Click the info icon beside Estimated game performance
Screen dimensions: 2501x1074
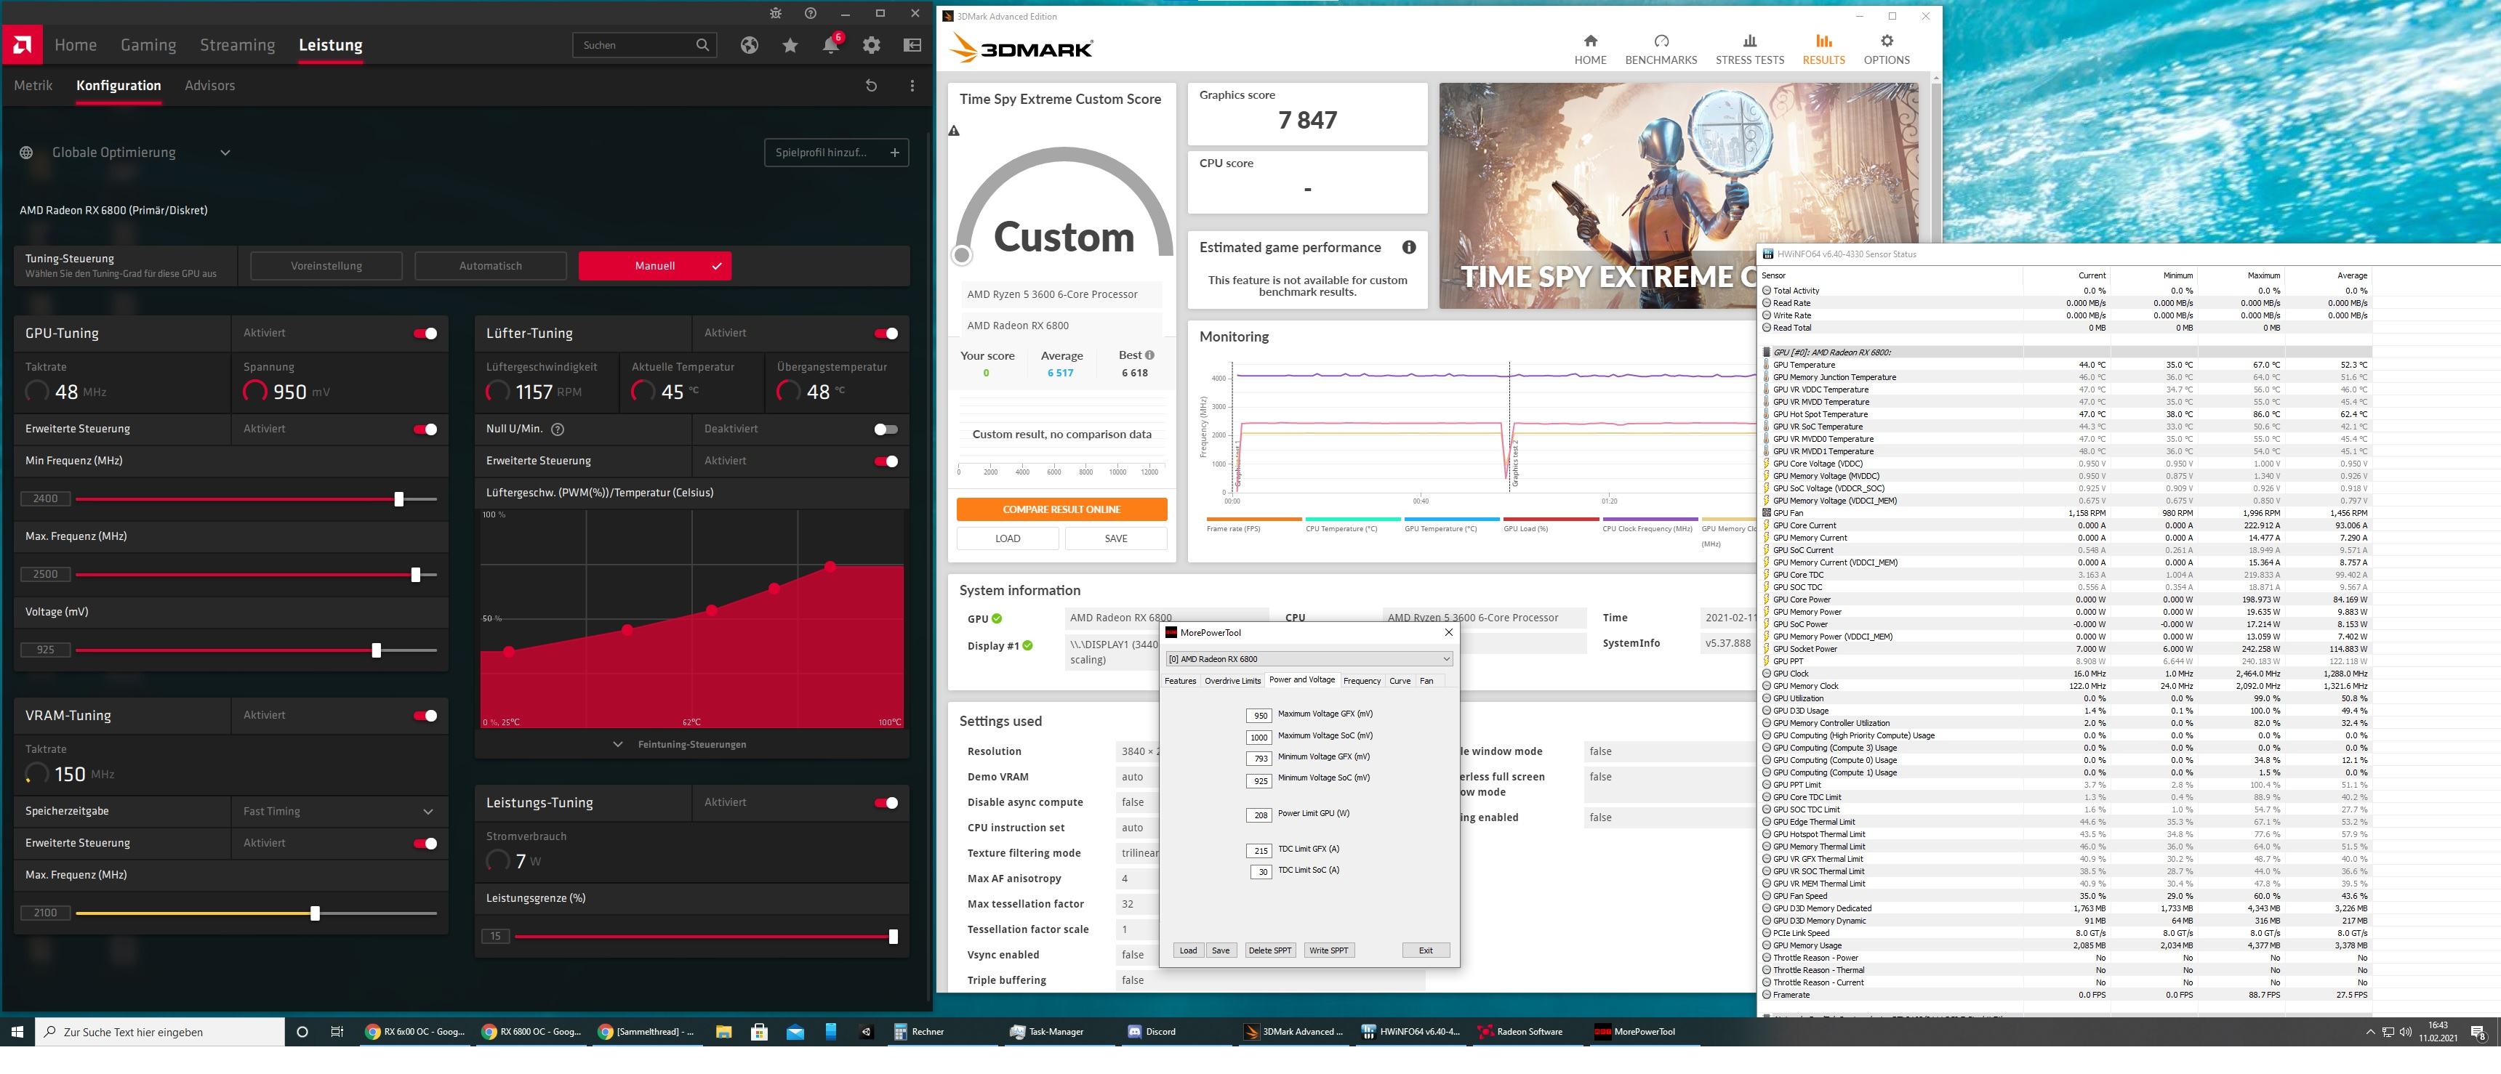pyautogui.click(x=1409, y=247)
